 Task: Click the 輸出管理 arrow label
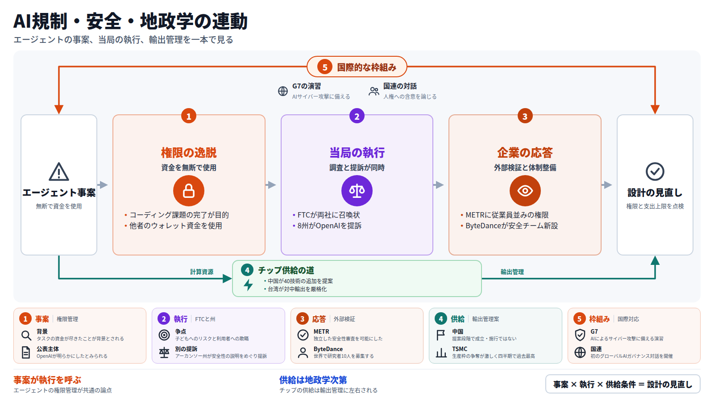point(512,272)
